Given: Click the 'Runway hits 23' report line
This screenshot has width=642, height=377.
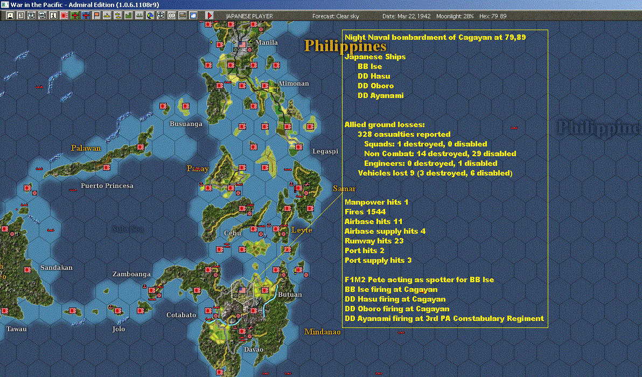Looking at the screenshot, I should [374, 241].
